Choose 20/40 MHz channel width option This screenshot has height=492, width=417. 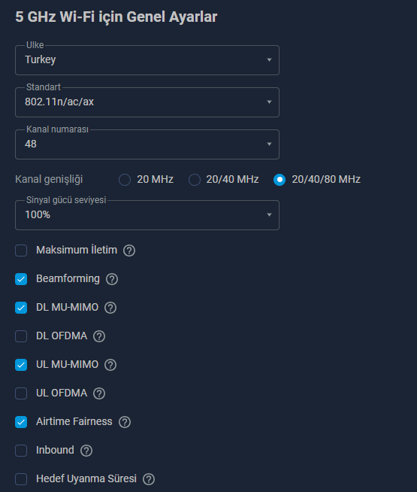(195, 180)
